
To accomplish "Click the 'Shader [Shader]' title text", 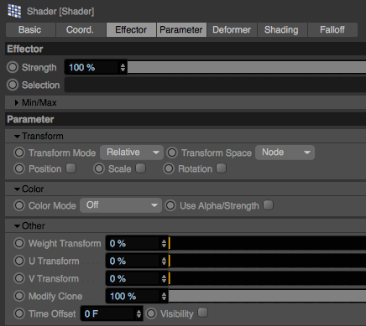I will click(60, 12).
